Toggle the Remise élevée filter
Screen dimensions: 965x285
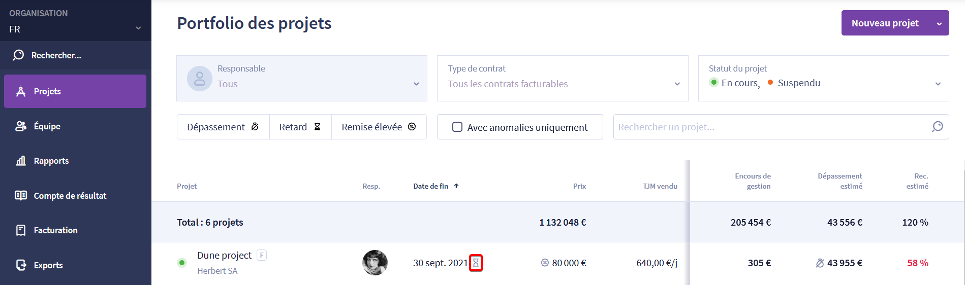379,127
